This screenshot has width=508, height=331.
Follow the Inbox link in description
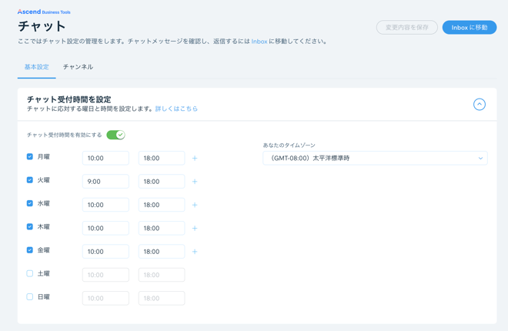pos(259,42)
